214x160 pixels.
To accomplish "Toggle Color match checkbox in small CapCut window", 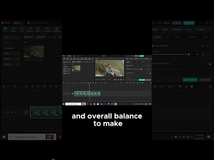I will pos(126,73).
